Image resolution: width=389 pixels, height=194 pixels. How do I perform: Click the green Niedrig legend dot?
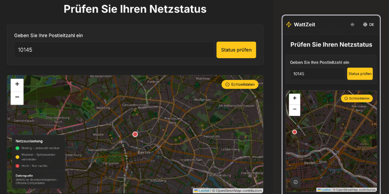coord(18,148)
